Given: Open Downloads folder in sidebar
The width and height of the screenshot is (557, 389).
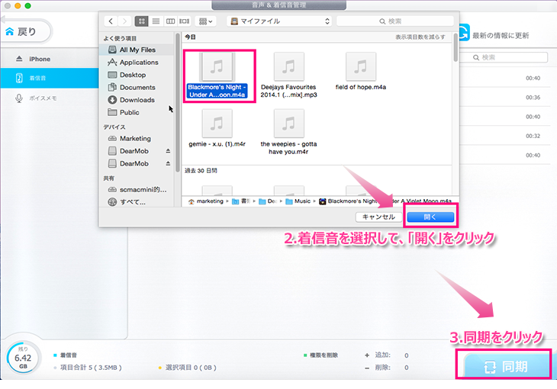Looking at the screenshot, I should [137, 100].
